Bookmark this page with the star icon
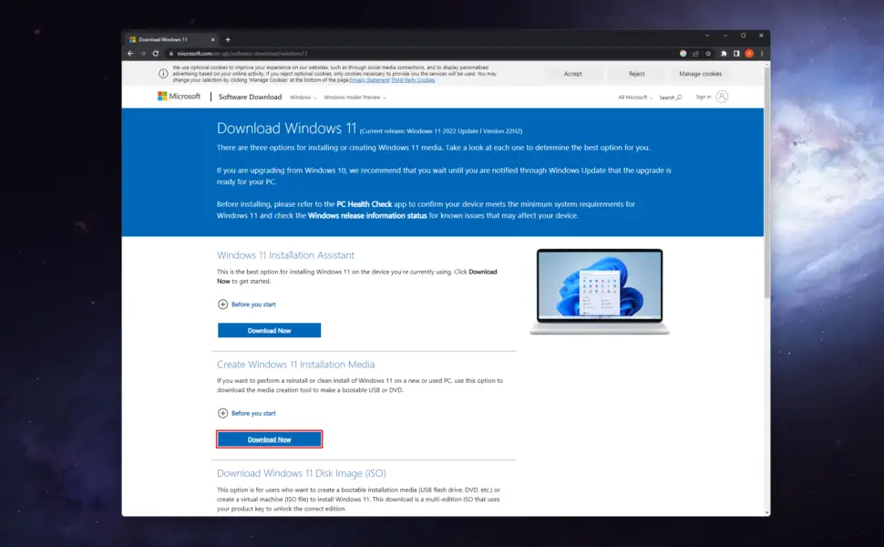 pos(708,54)
